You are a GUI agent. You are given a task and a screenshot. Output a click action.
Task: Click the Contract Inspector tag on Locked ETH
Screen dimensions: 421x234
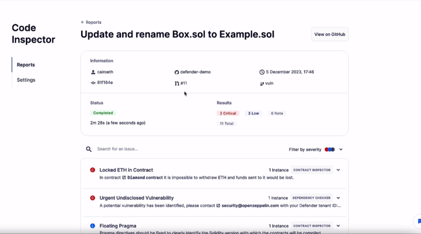pyautogui.click(x=312, y=170)
